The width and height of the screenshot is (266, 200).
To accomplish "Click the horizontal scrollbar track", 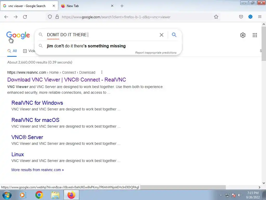I will coord(242,187).
